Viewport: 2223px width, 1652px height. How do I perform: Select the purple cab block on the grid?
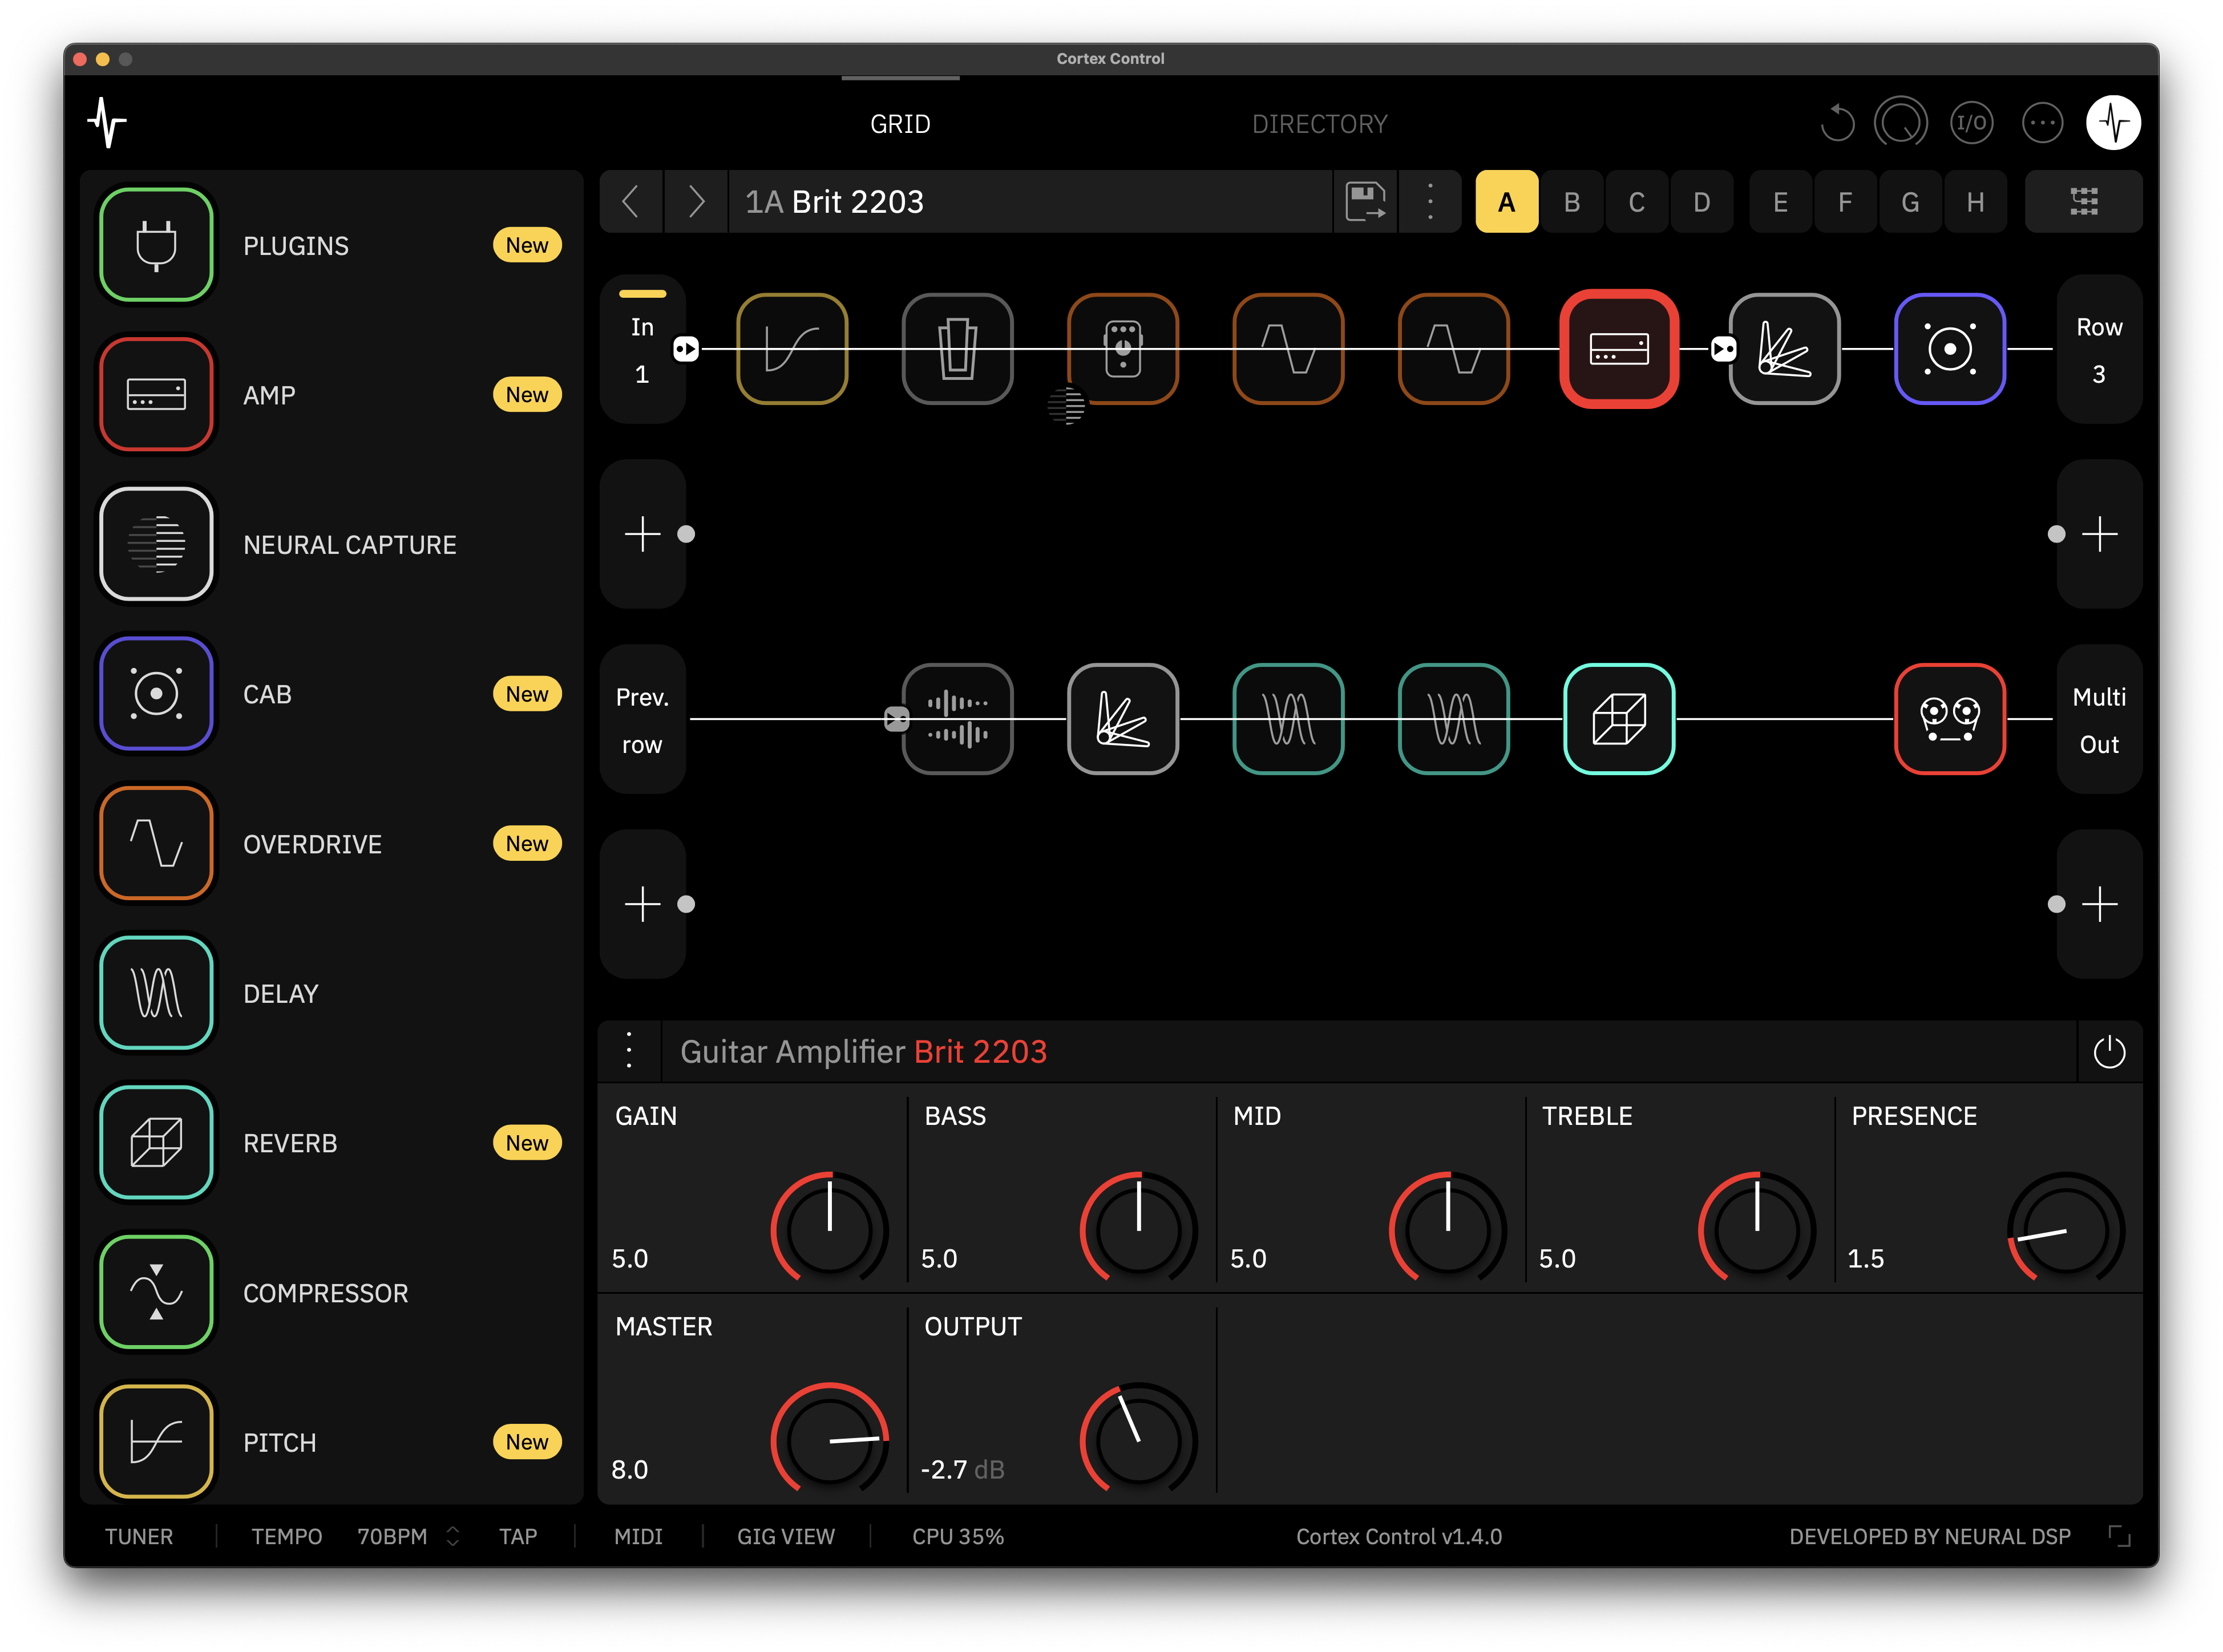(x=1949, y=349)
